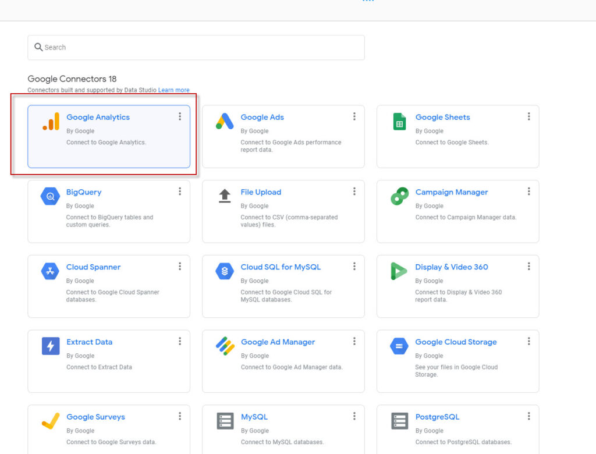The height and width of the screenshot is (454, 596).
Task: Click the File Upload arrow icon
Action: (x=225, y=196)
